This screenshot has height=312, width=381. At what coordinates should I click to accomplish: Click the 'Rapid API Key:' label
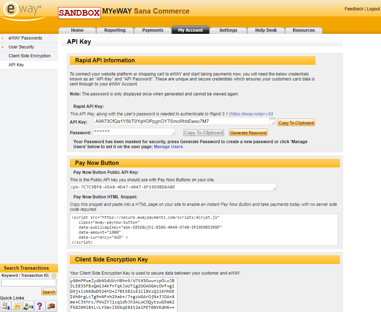[88, 106]
